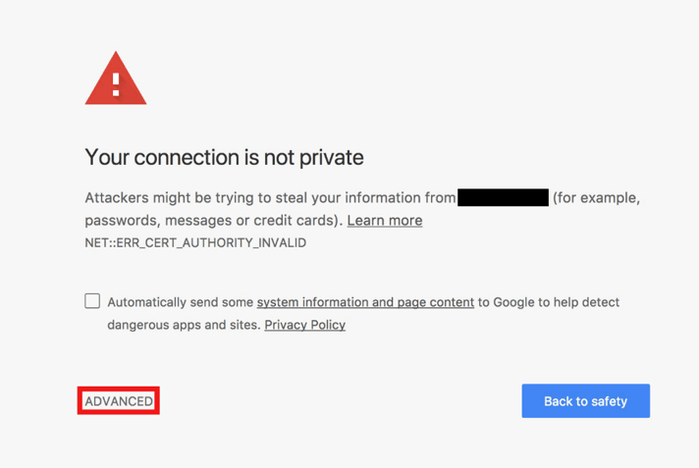Enable the automatic reporting checkbox

pos(92,301)
